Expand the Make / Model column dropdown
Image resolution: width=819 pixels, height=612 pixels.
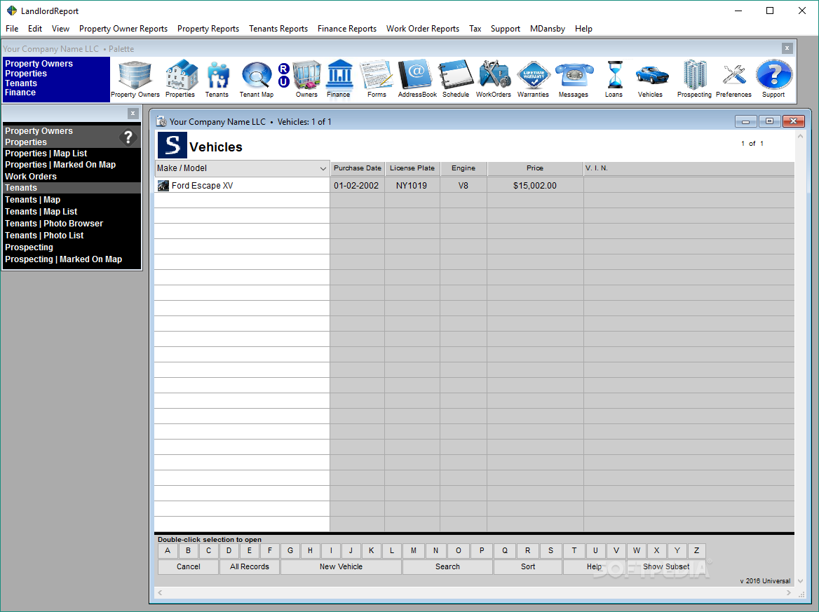pos(323,168)
